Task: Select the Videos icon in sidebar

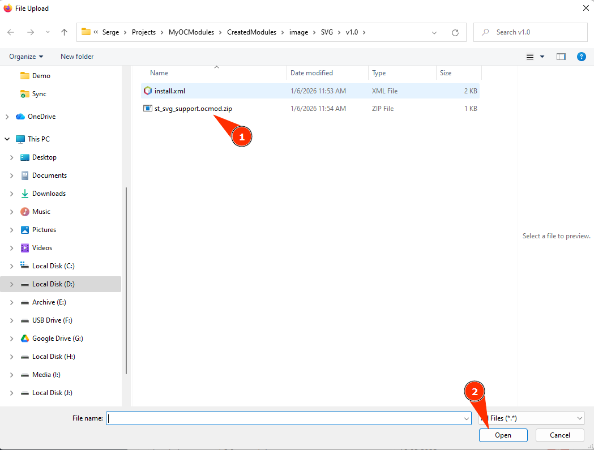Action: click(24, 248)
